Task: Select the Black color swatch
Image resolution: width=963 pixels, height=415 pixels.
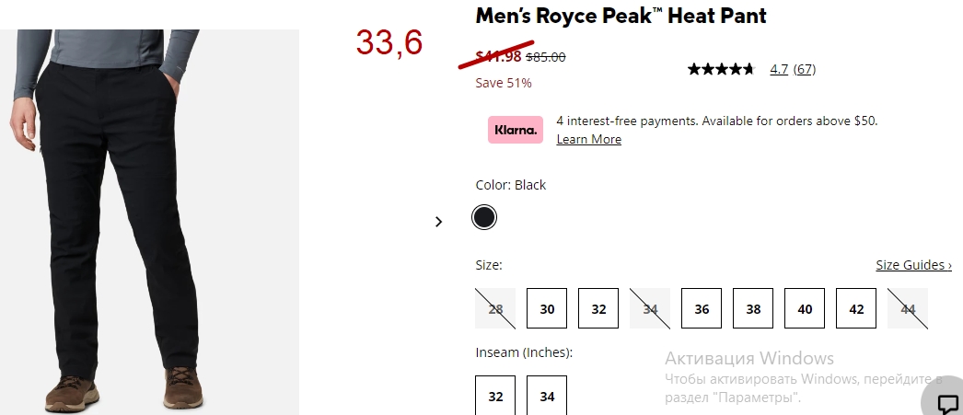Action: click(484, 217)
